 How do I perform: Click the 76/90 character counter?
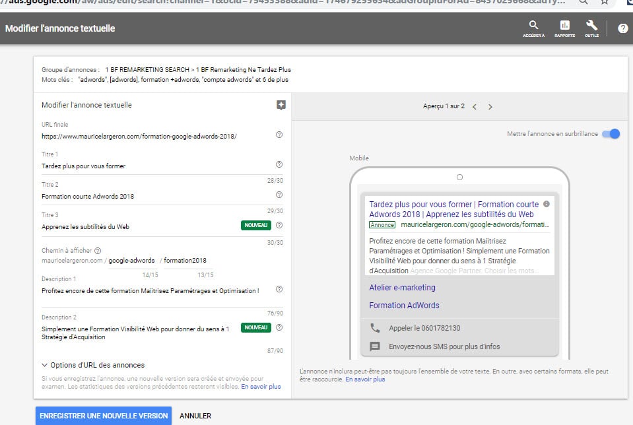(x=275, y=313)
